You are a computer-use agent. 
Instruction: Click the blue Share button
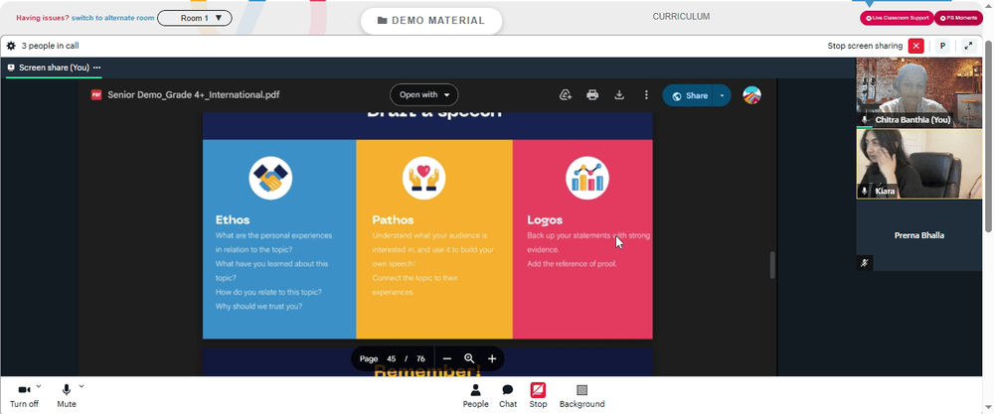coord(689,95)
